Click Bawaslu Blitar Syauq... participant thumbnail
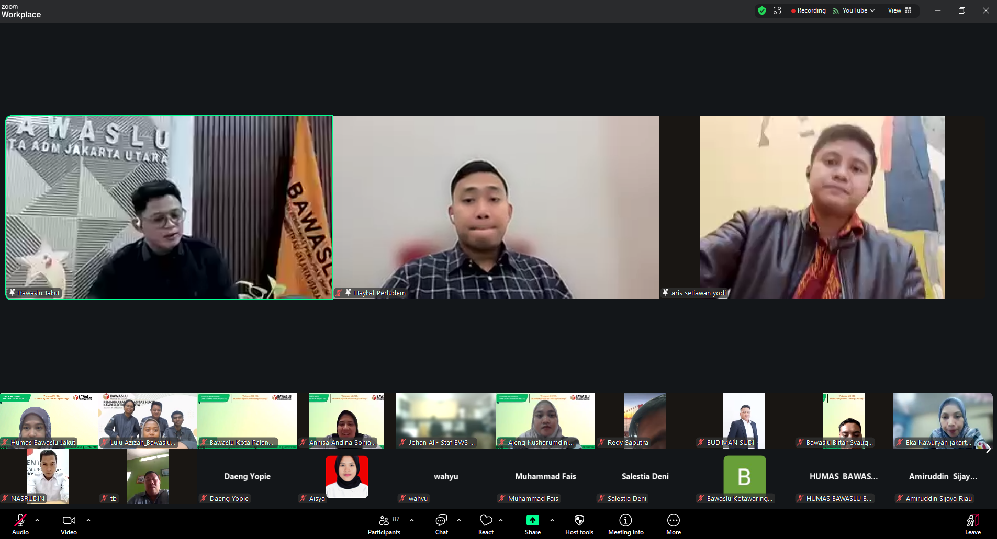Screen dimensions: 997x539 (x=844, y=420)
